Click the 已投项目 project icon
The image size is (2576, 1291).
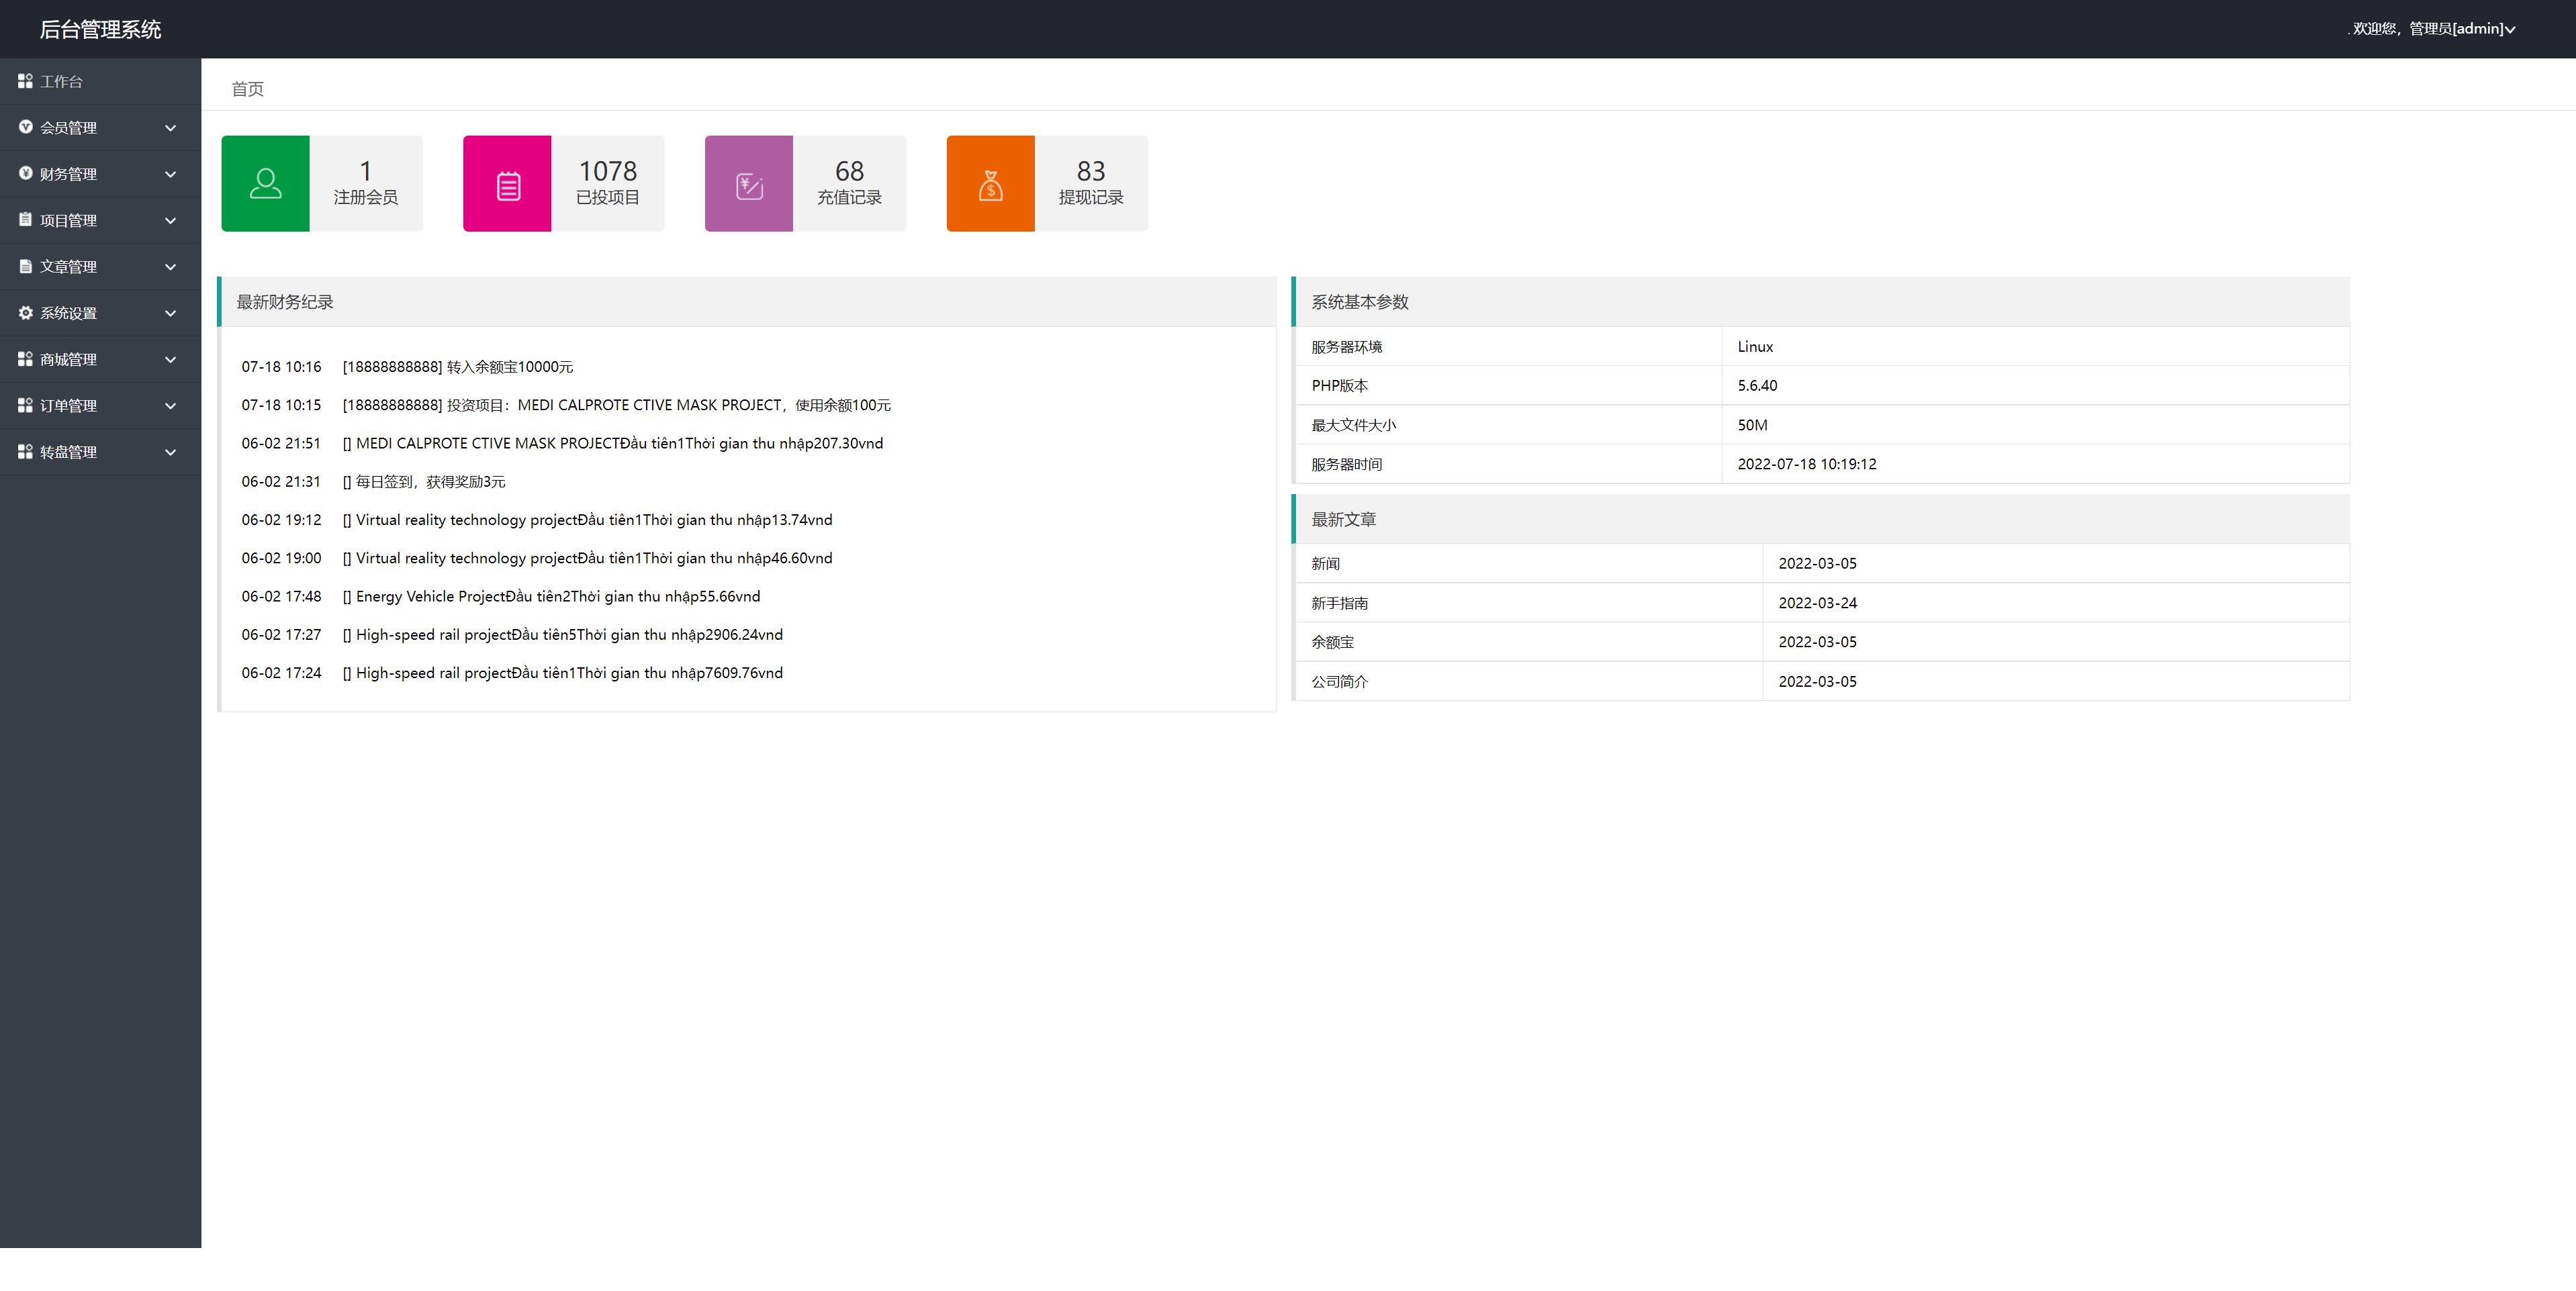click(x=506, y=181)
